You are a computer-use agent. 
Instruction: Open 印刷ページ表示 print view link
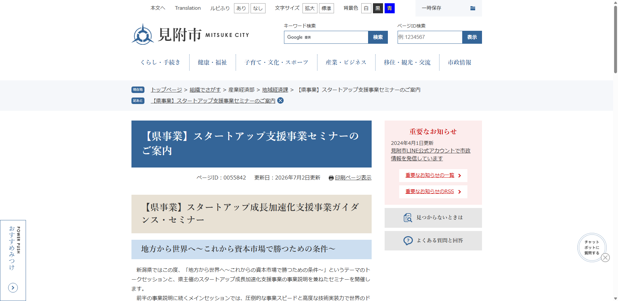coord(353,178)
